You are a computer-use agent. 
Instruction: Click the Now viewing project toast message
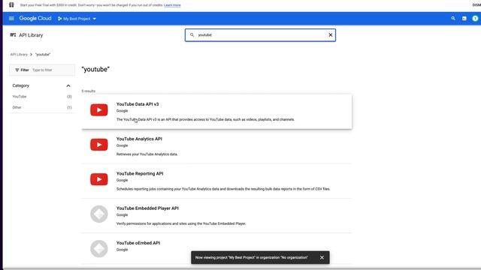[251, 257]
